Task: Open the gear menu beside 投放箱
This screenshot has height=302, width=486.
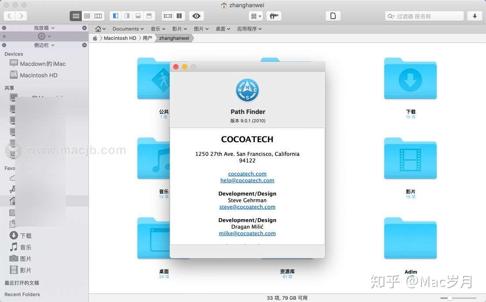Action: 4,28
